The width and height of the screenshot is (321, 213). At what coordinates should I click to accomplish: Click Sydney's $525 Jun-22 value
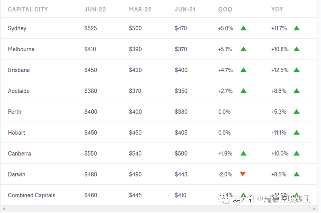click(x=90, y=28)
